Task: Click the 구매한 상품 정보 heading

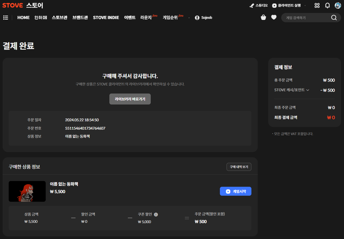Action: 24,167
